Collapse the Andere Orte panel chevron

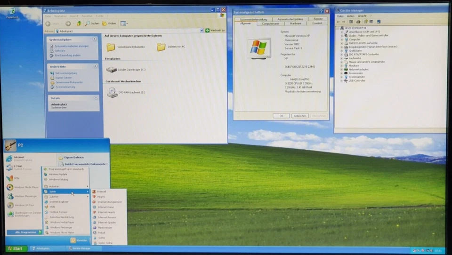tap(95, 66)
